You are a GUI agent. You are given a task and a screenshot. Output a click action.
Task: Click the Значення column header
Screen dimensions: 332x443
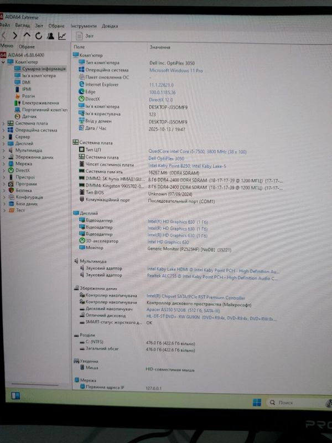(160, 47)
